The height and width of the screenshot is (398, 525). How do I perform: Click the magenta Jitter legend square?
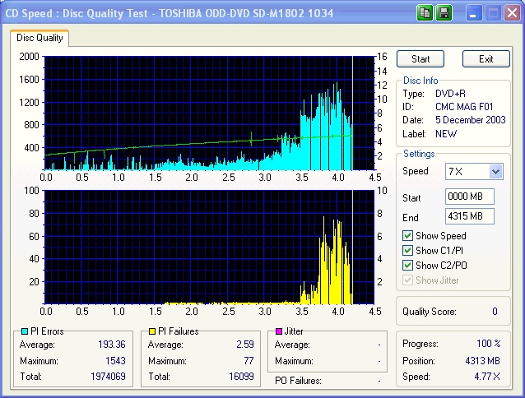coord(279,331)
